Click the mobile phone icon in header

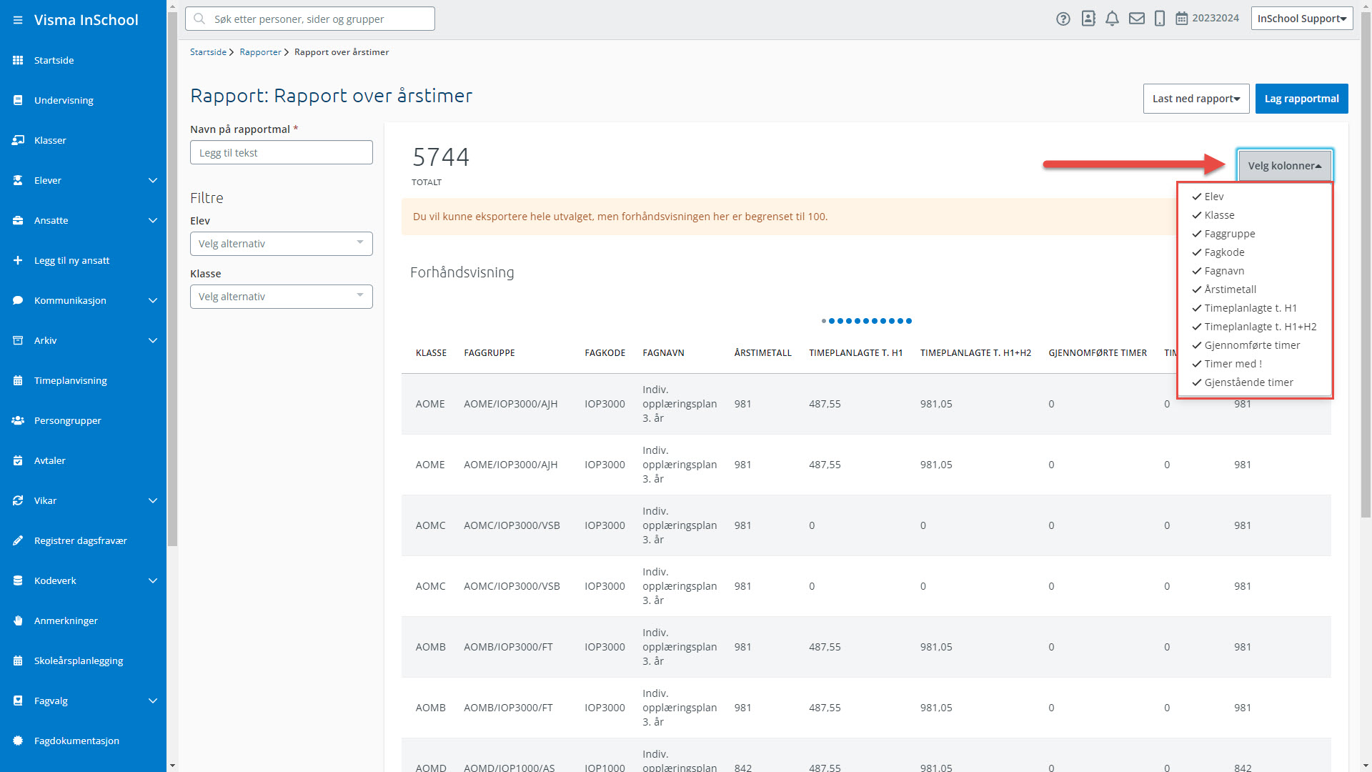(x=1160, y=19)
